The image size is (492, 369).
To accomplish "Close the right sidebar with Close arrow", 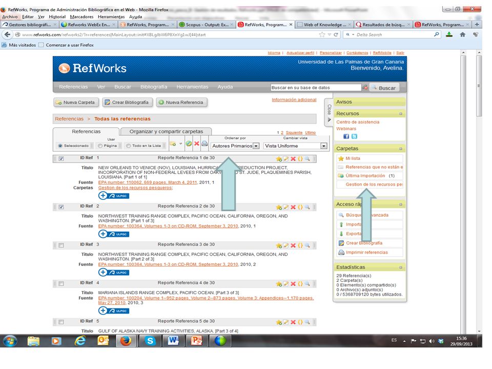I will tap(329, 113).
